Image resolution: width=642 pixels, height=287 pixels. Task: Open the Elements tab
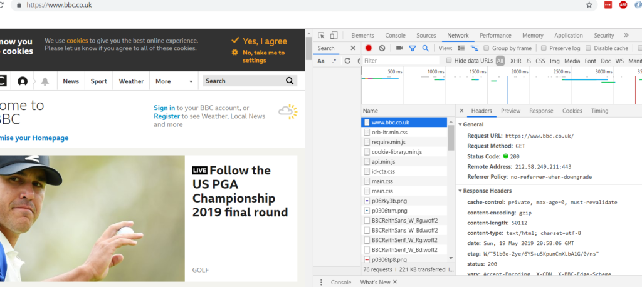(362, 36)
